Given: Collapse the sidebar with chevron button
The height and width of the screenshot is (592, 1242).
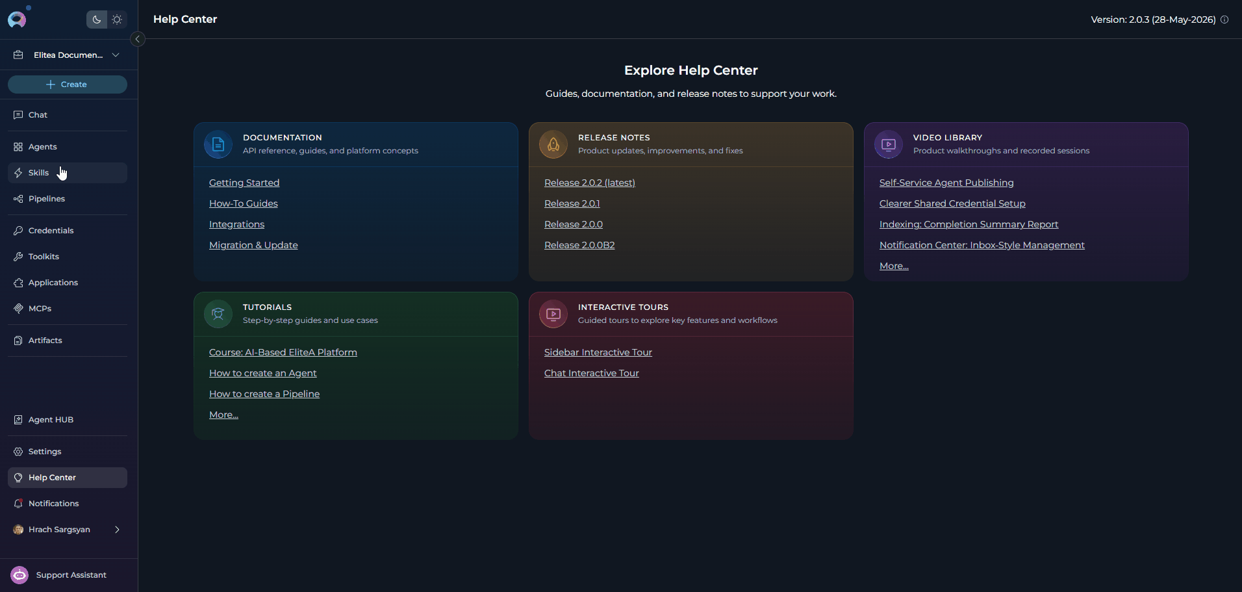Looking at the screenshot, I should [x=138, y=39].
